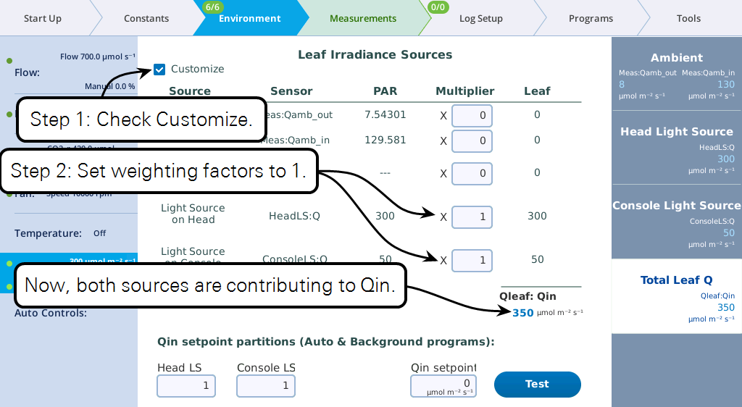Image resolution: width=742 pixels, height=407 pixels.
Task: Open the Programs tab
Action: coord(591,18)
